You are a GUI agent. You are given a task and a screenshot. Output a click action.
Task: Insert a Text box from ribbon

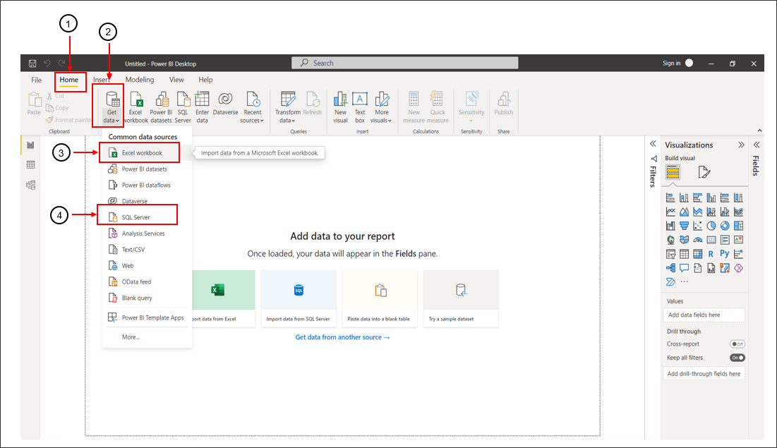[x=360, y=107]
